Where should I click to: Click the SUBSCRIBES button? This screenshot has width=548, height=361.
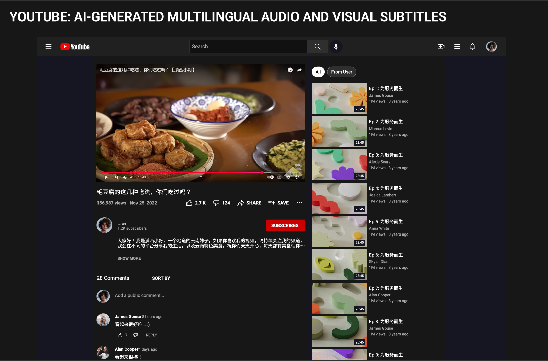coord(285,225)
